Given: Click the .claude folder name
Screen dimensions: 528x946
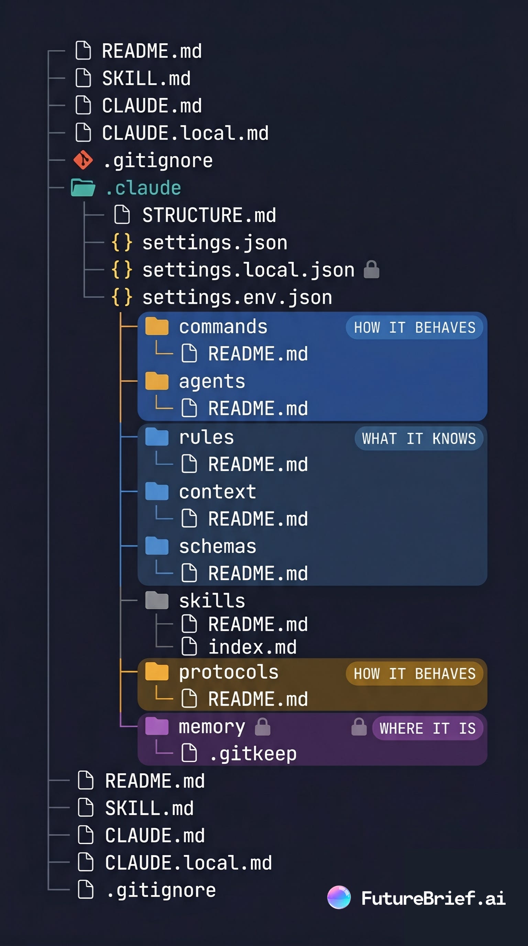Looking at the screenshot, I should 143,188.
